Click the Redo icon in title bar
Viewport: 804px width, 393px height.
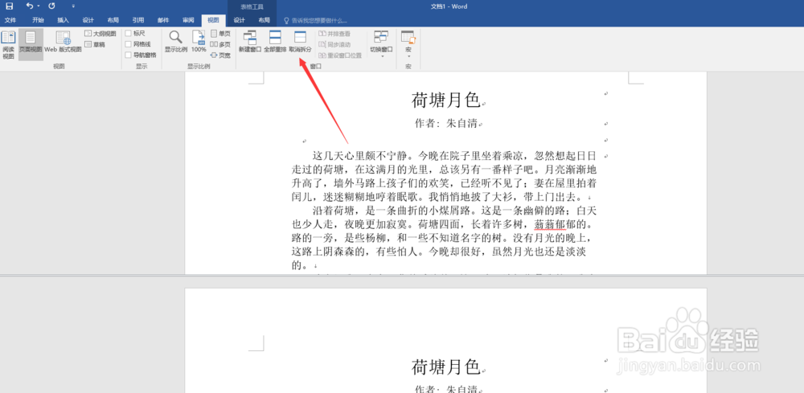pyautogui.click(x=51, y=6)
